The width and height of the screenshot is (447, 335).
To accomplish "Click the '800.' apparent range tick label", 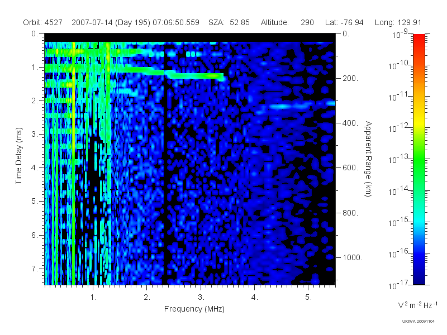I will pos(350,213).
